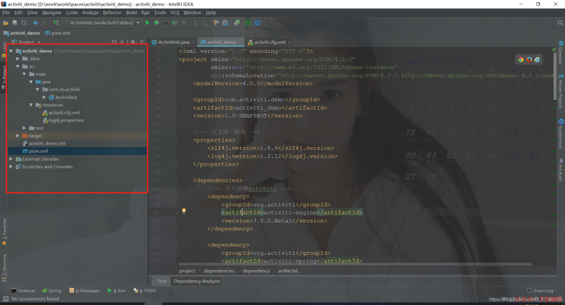Open Project Structure toolbar icon

pos(225,22)
